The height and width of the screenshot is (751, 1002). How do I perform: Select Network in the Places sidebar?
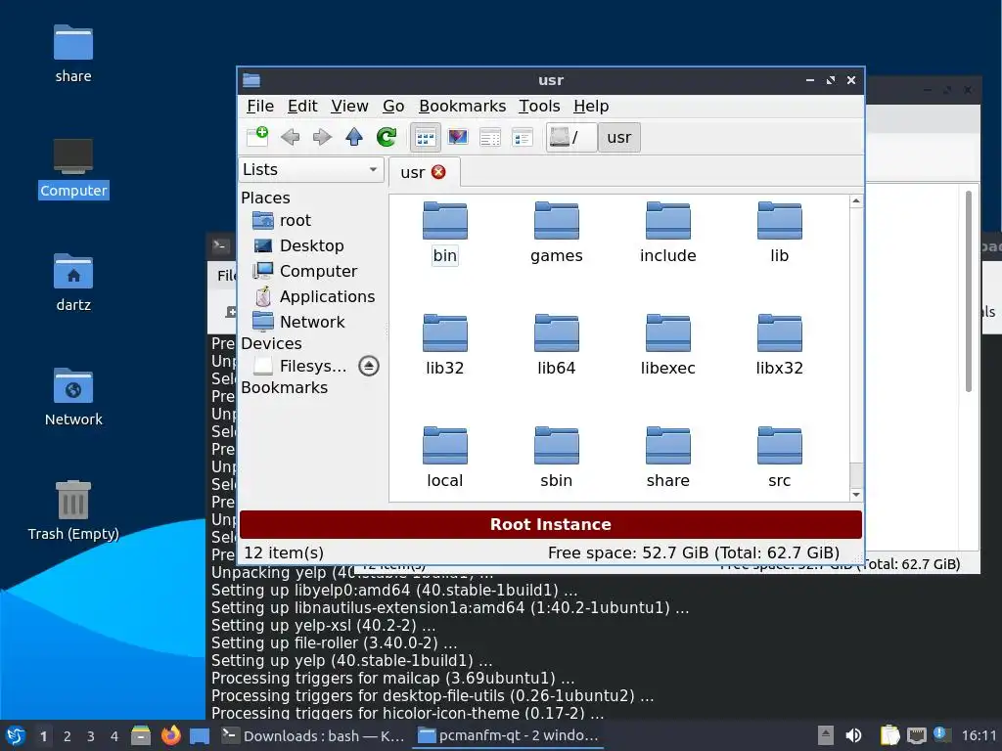pyautogui.click(x=311, y=322)
